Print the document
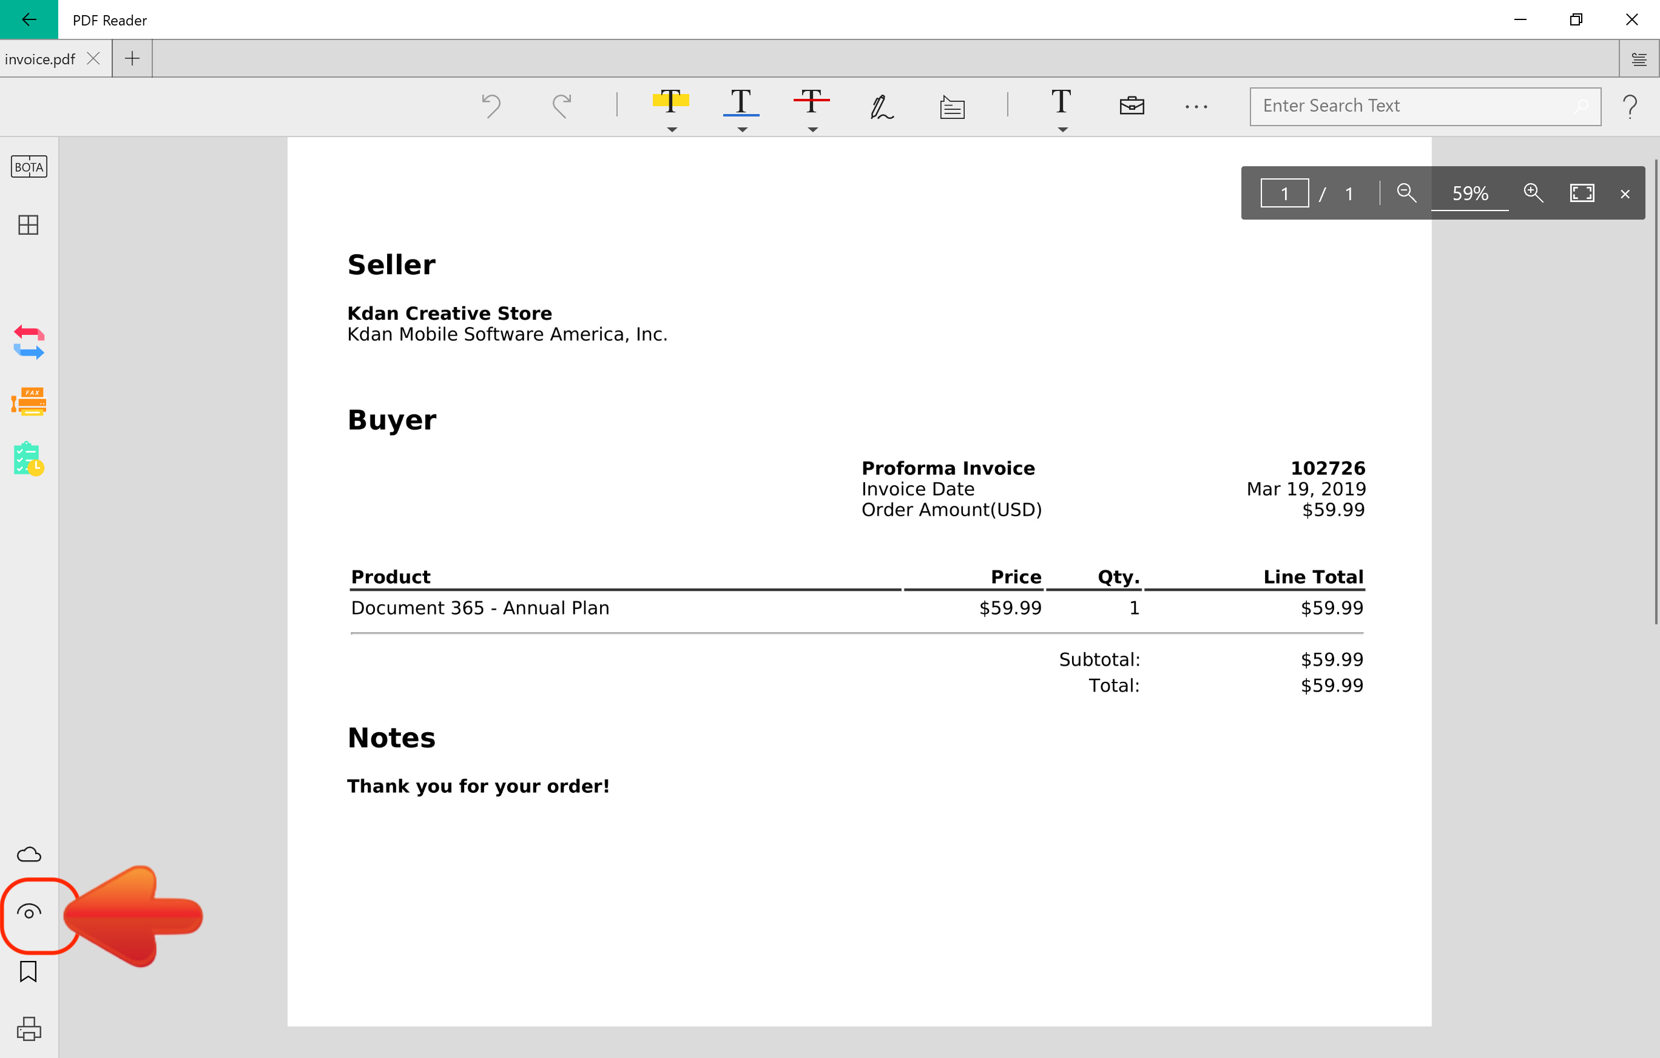 point(29,1029)
